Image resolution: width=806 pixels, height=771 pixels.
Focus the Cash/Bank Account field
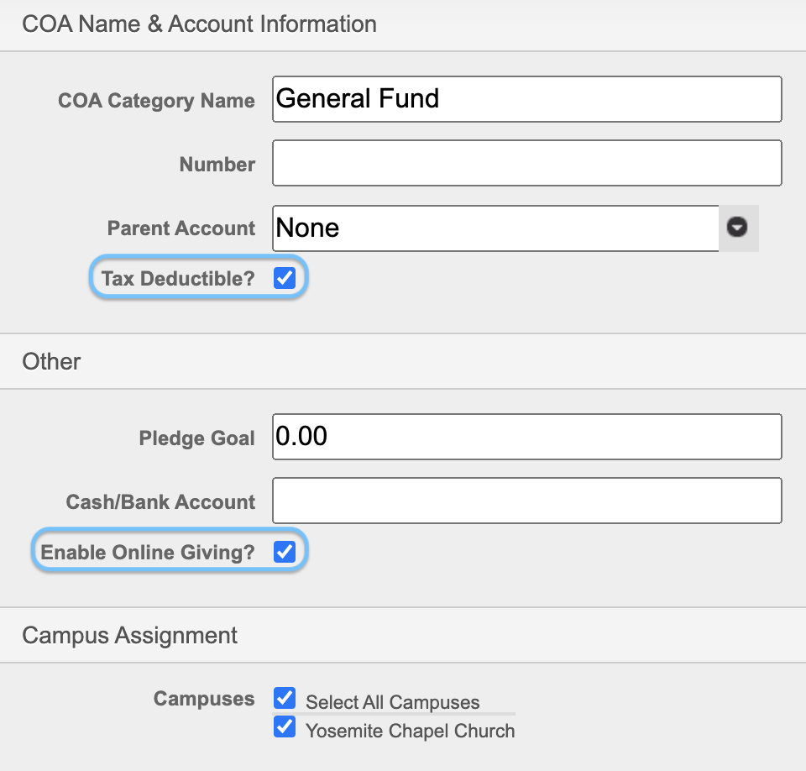[x=526, y=500]
